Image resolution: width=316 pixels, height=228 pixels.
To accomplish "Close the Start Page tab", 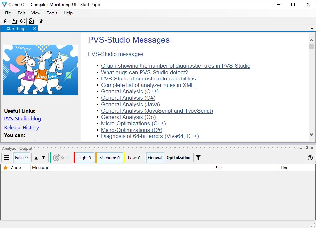I will pos(35,28).
